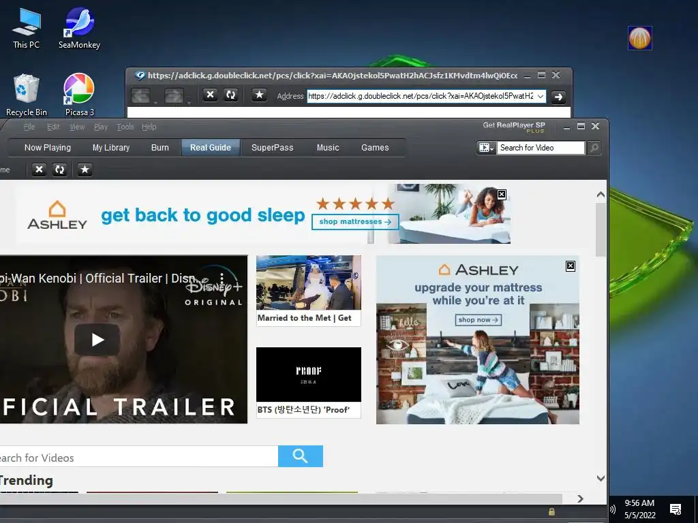Open the Recycle Bin icon
Screen dimensions: 698x523
pos(27,94)
